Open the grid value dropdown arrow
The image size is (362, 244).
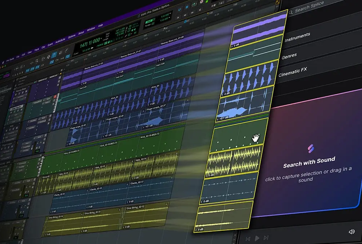click(170, 14)
